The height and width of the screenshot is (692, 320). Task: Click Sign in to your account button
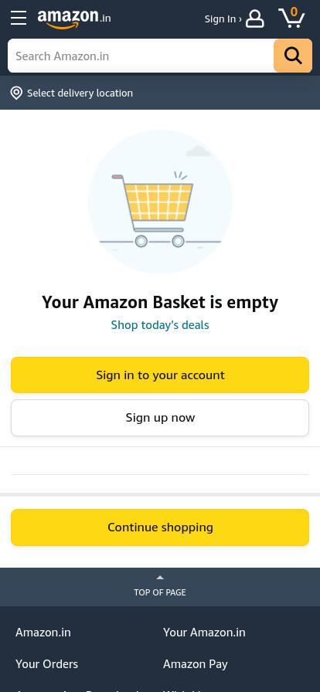coord(160,375)
